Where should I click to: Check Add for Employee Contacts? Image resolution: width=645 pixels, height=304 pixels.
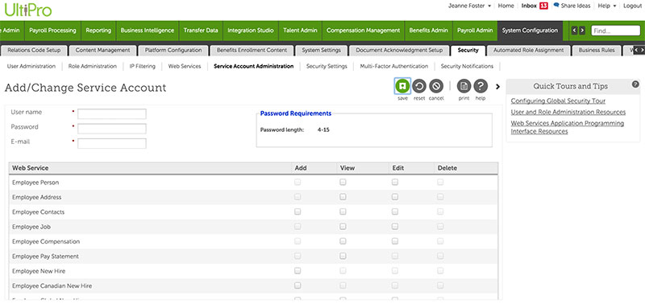pos(298,212)
